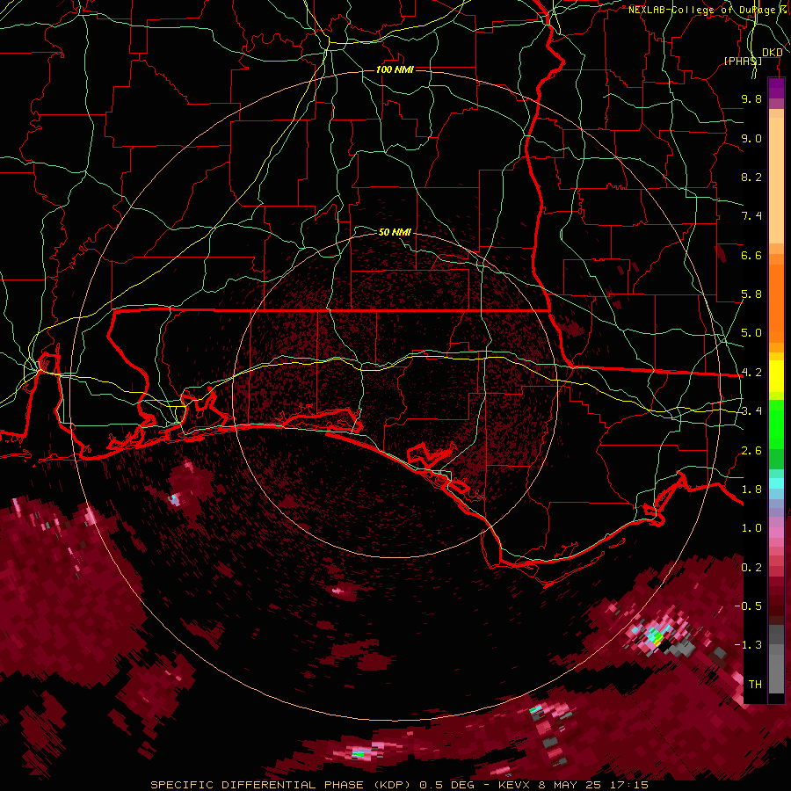Select the cyan segment of the color bar
The height and width of the screenshot is (791, 791).
[x=776, y=483]
